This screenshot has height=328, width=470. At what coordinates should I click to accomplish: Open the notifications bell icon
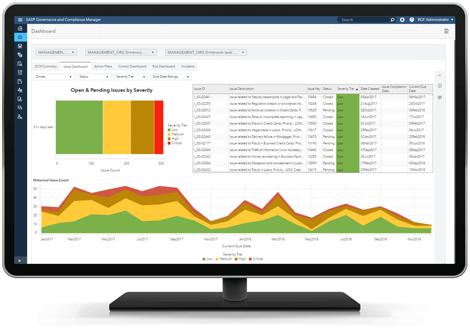click(x=402, y=20)
